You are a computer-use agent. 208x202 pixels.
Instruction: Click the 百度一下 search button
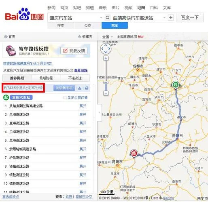tap(190, 17)
